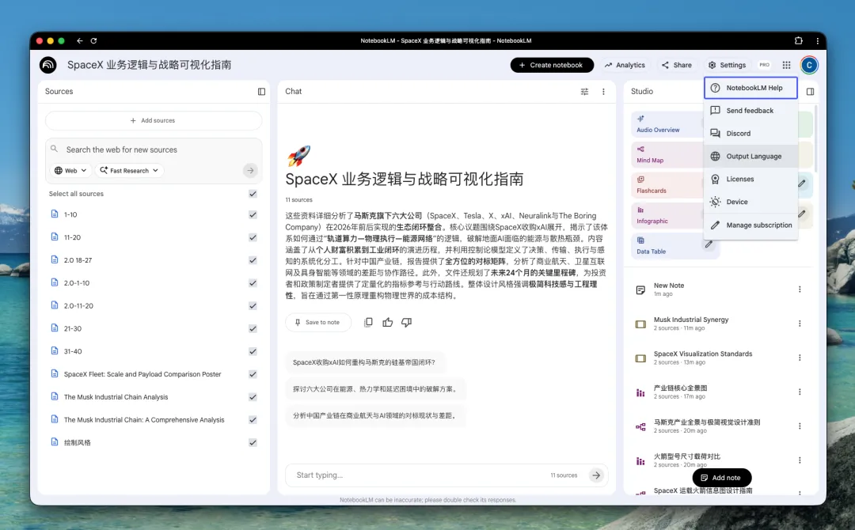Create an Infographic from Studio

pos(667,216)
